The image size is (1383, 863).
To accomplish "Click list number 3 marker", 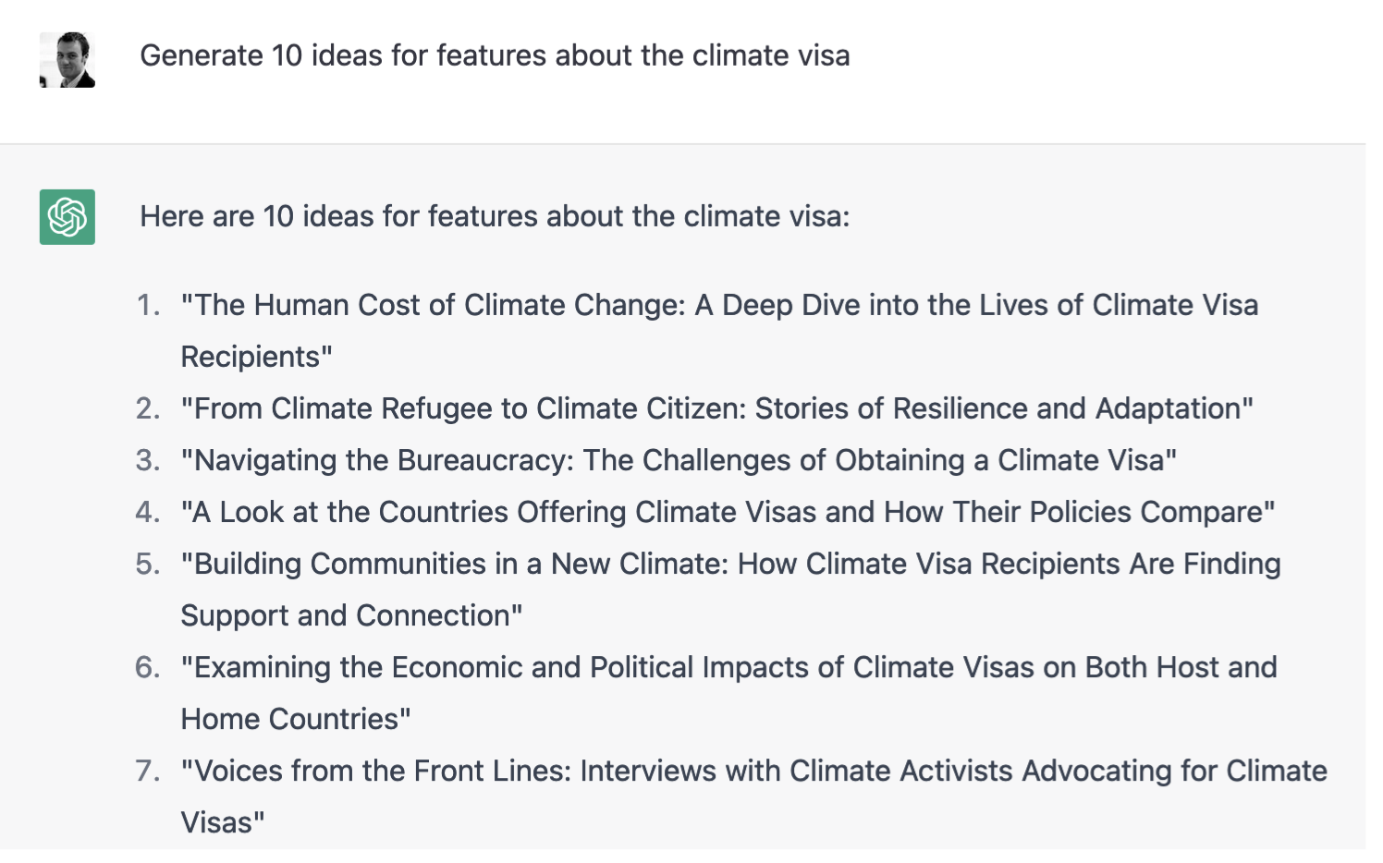I will (x=148, y=460).
